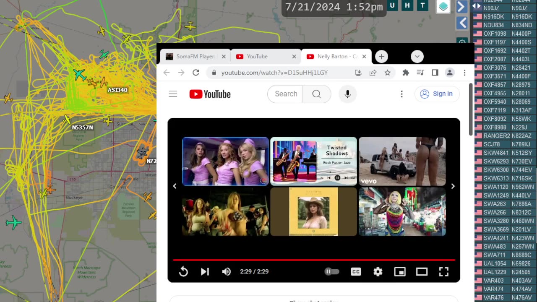
Task: Open YouTube settings three-dot menu
Action: click(401, 94)
